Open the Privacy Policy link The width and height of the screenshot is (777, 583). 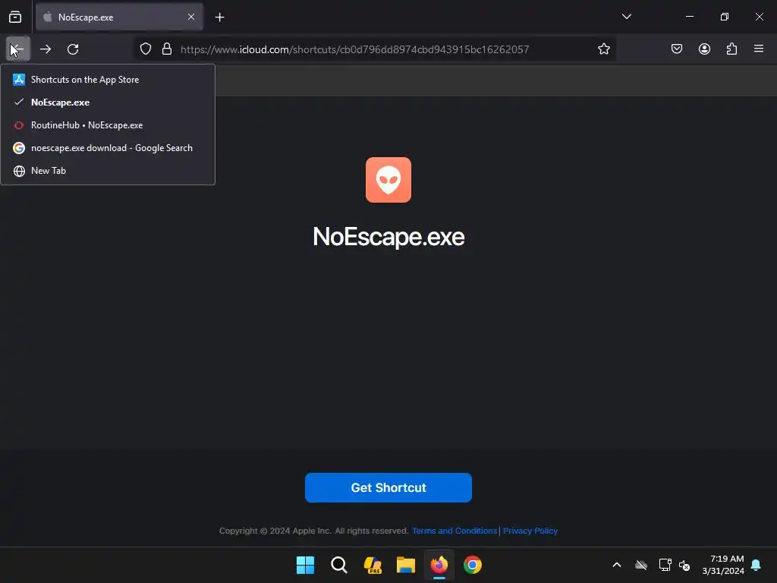pyautogui.click(x=530, y=531)
